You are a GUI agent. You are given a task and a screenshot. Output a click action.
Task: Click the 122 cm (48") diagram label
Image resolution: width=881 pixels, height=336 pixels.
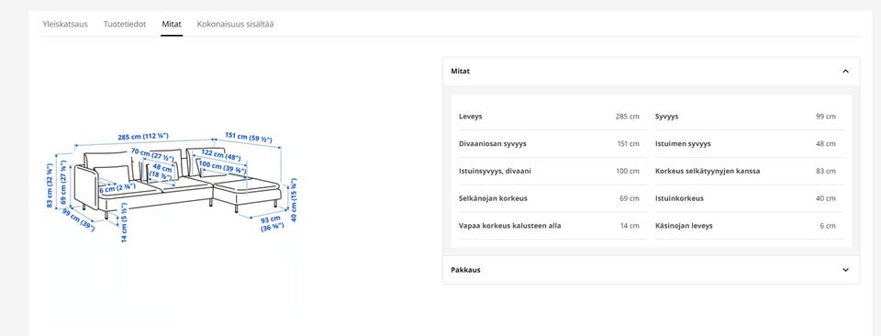tap(221, 154)
